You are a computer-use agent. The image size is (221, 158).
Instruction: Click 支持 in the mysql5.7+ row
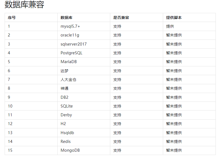click(x=117, y=26)
